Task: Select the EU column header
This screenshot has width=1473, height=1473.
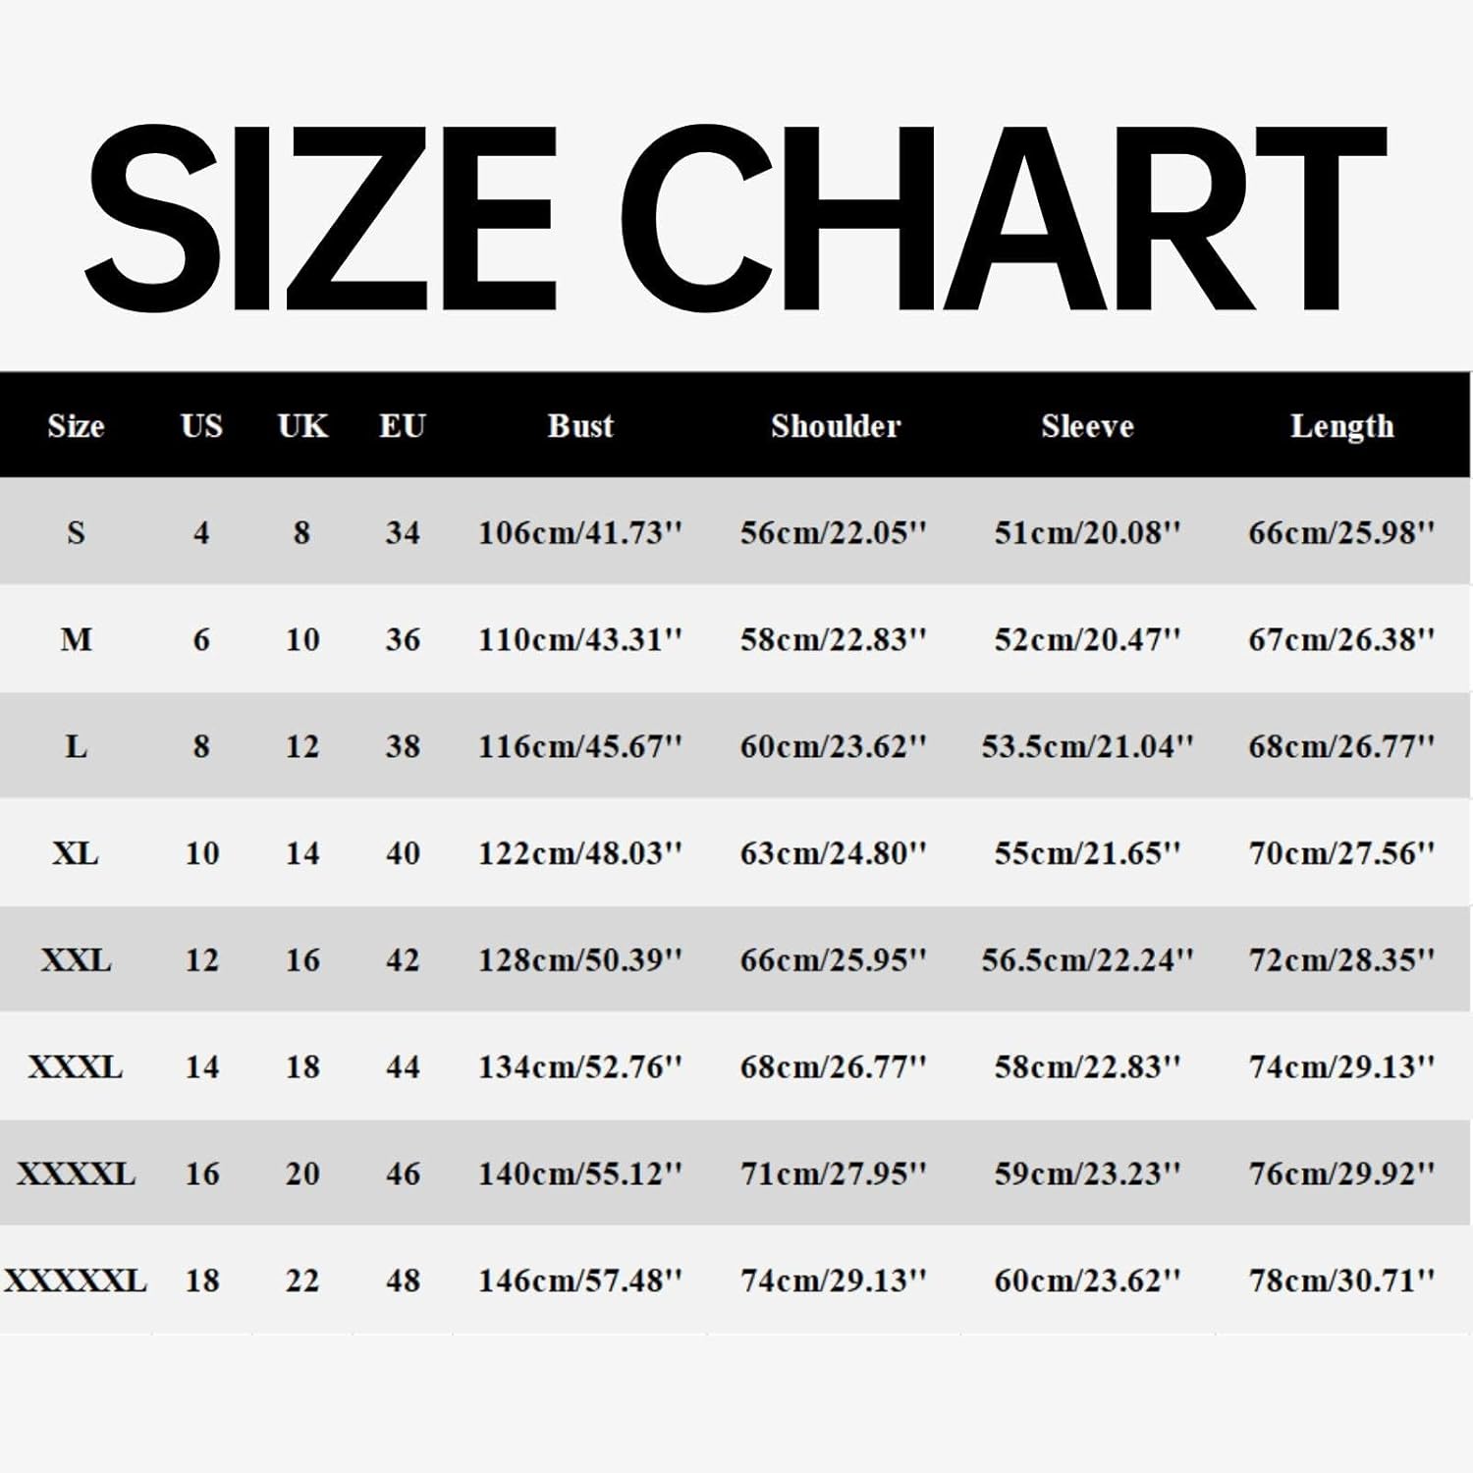Action: point(403,426)
